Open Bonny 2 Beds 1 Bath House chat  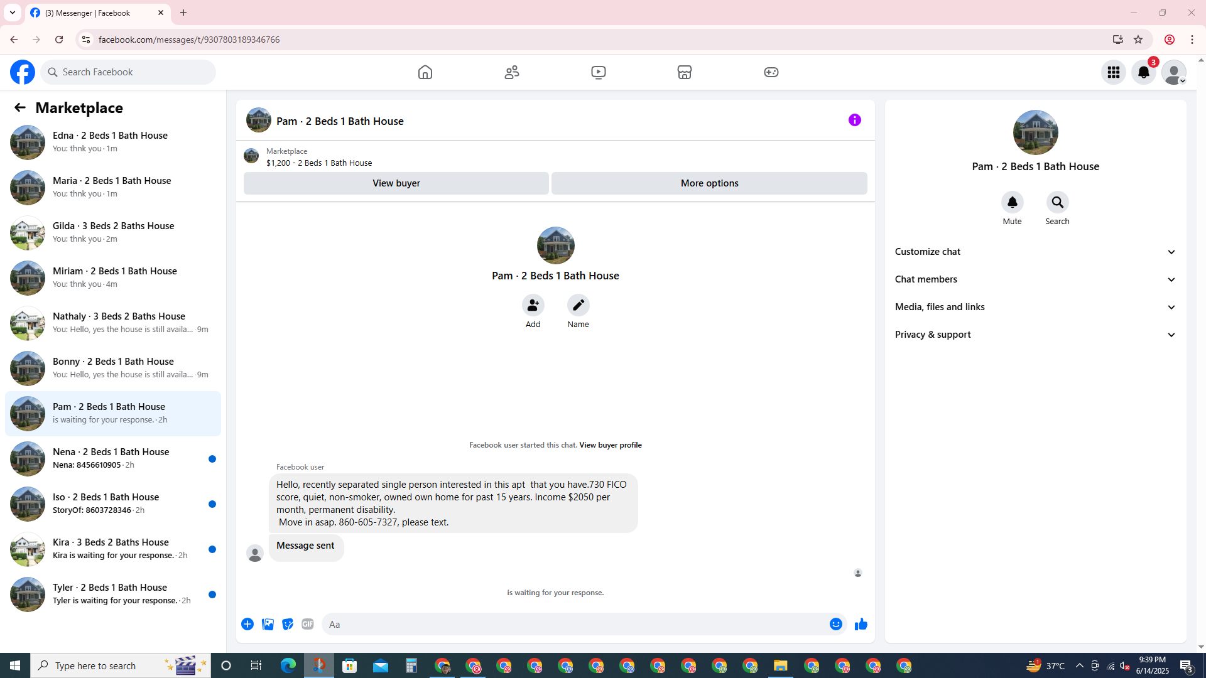coord(113,368)
